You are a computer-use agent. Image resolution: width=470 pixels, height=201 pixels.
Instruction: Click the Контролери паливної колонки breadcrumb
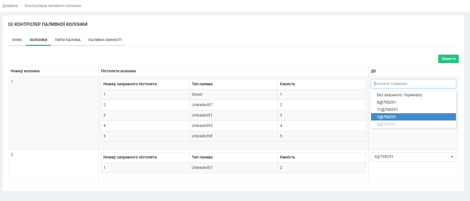tap(53, 6)
